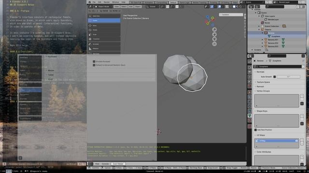Open the Render properties tab icon
This screenshot has height=173, width=309.
(250, 67)
